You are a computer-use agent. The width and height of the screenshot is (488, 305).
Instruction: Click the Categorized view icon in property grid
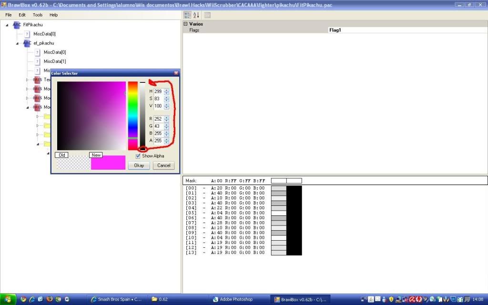[187, 15]
